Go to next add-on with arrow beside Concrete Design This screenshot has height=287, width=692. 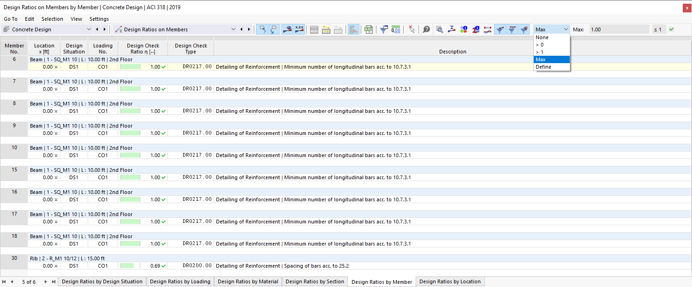click(105, 29)
